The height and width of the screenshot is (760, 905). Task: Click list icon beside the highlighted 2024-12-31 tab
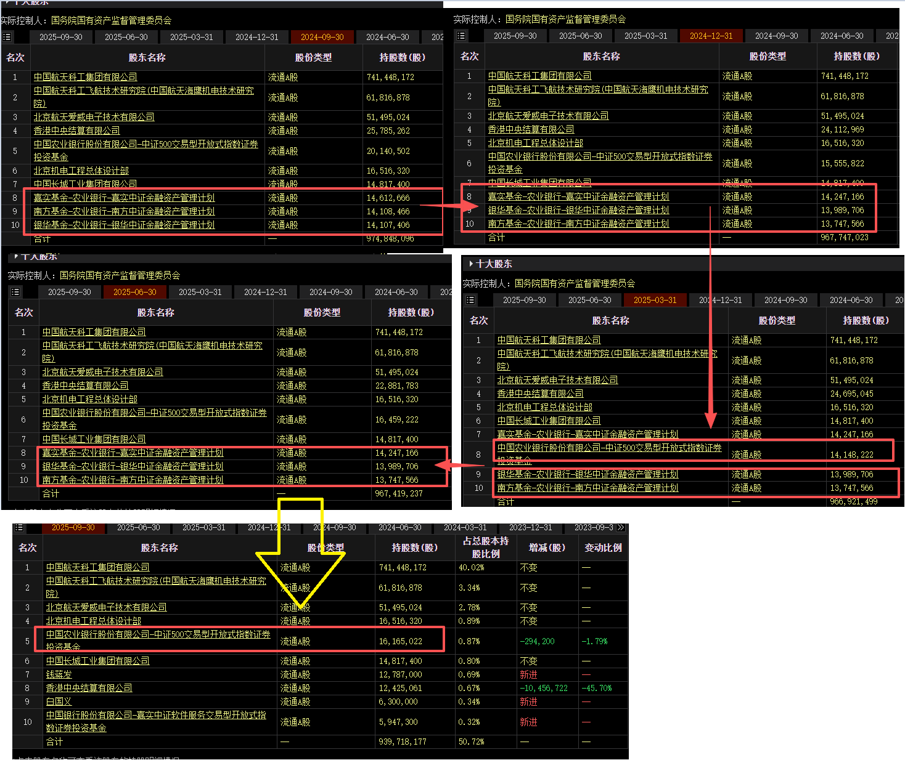coord(461,36)
